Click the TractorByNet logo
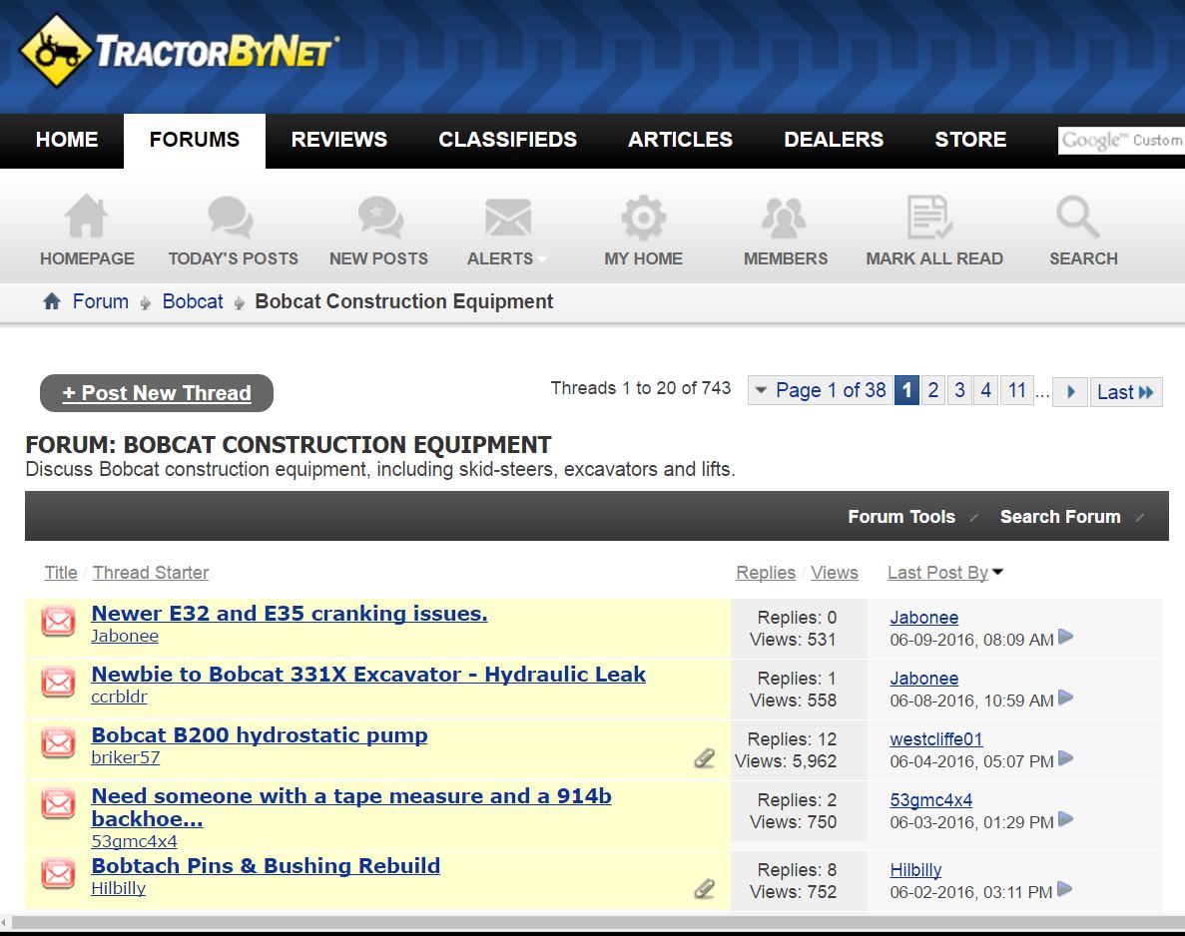The width and height of the screenshot is (1185, 936). click(180, 50)
